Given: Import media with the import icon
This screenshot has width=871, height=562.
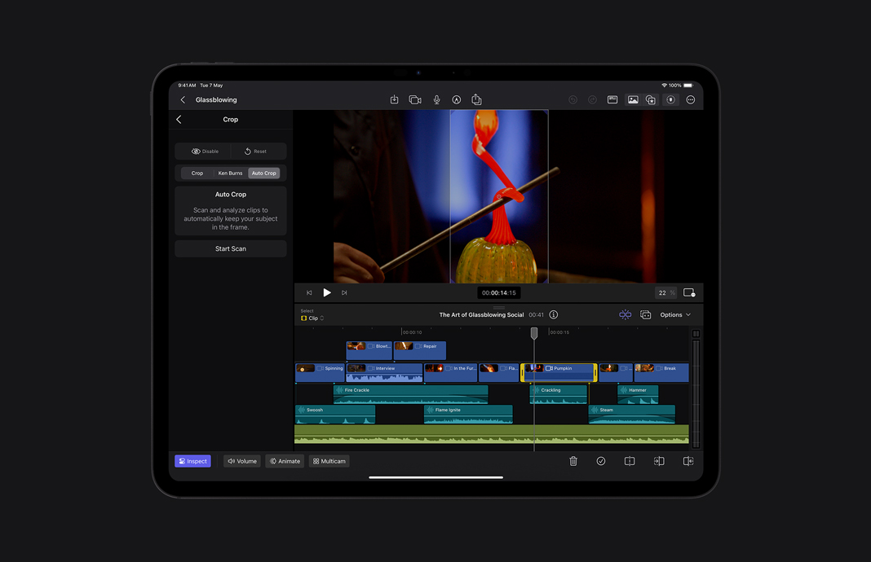Looking at the screenshot, I should click(394, 99).
